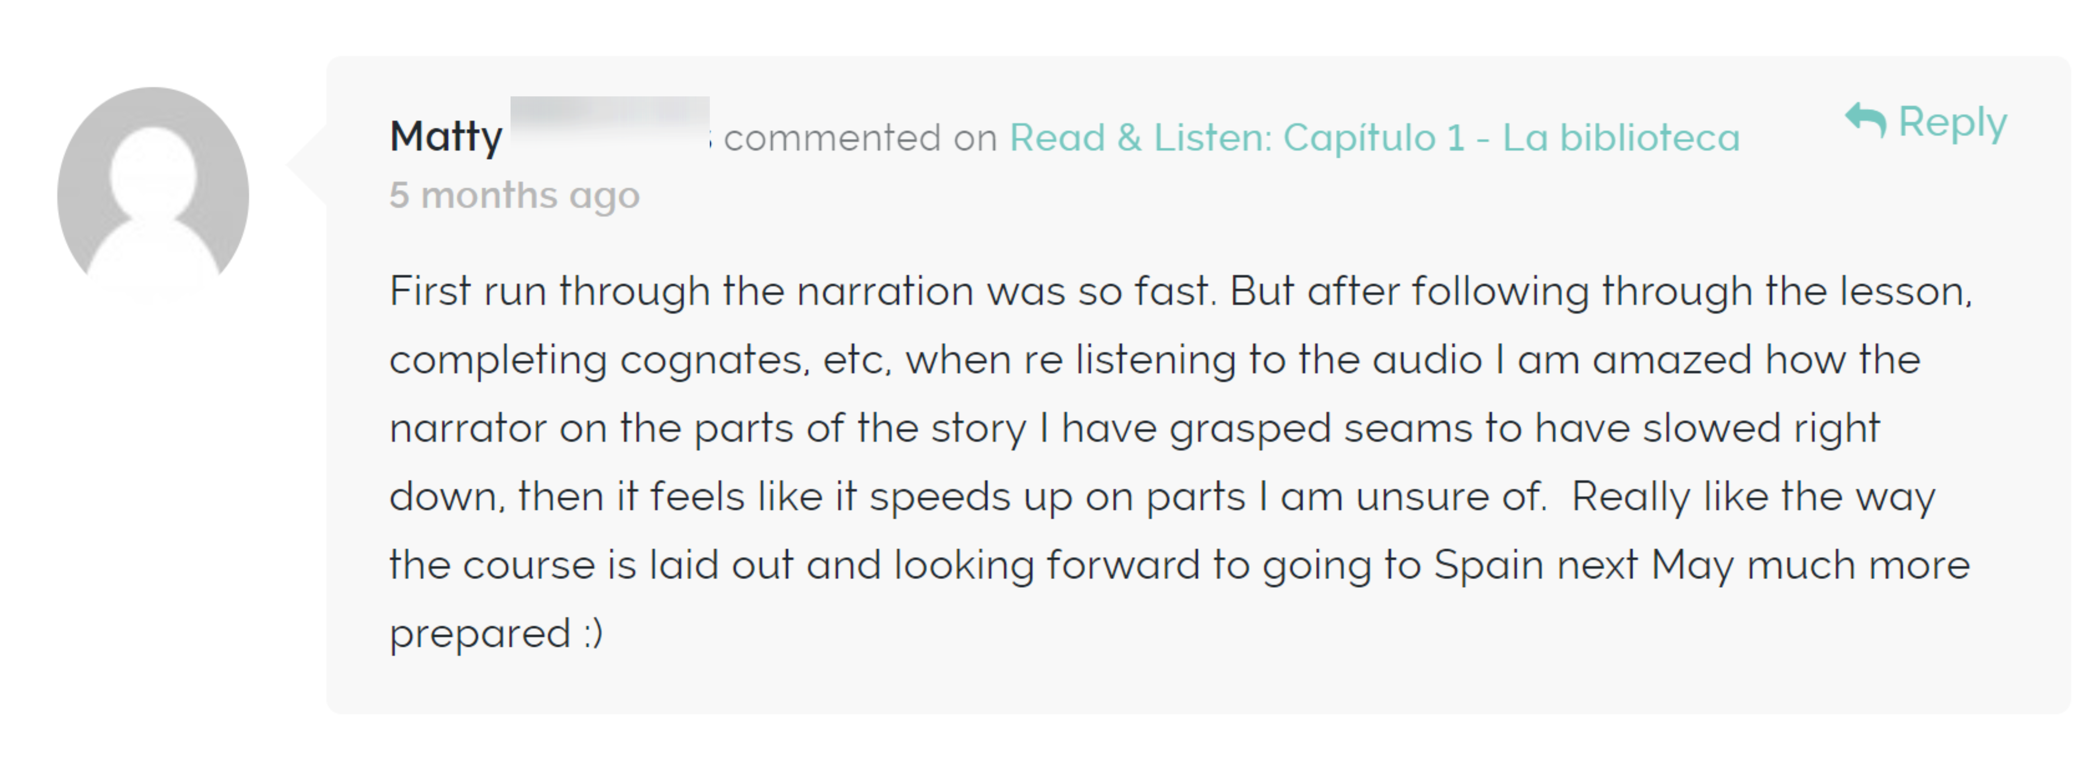Image resolution: width=2086 pixels, height=759 pixels.
Task: Click the opening words "First run through"
Action: tap(550, 291)
